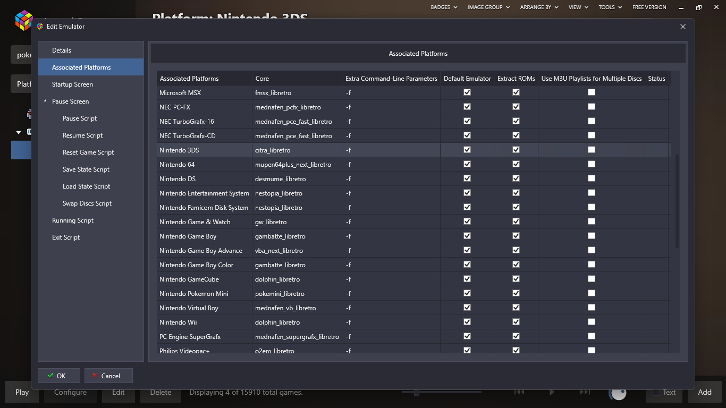The height and width of the screenshot is (408, 726).
Task: Click citra_libretro core cell
Action: pyautogui.click(x=297, y=150)
